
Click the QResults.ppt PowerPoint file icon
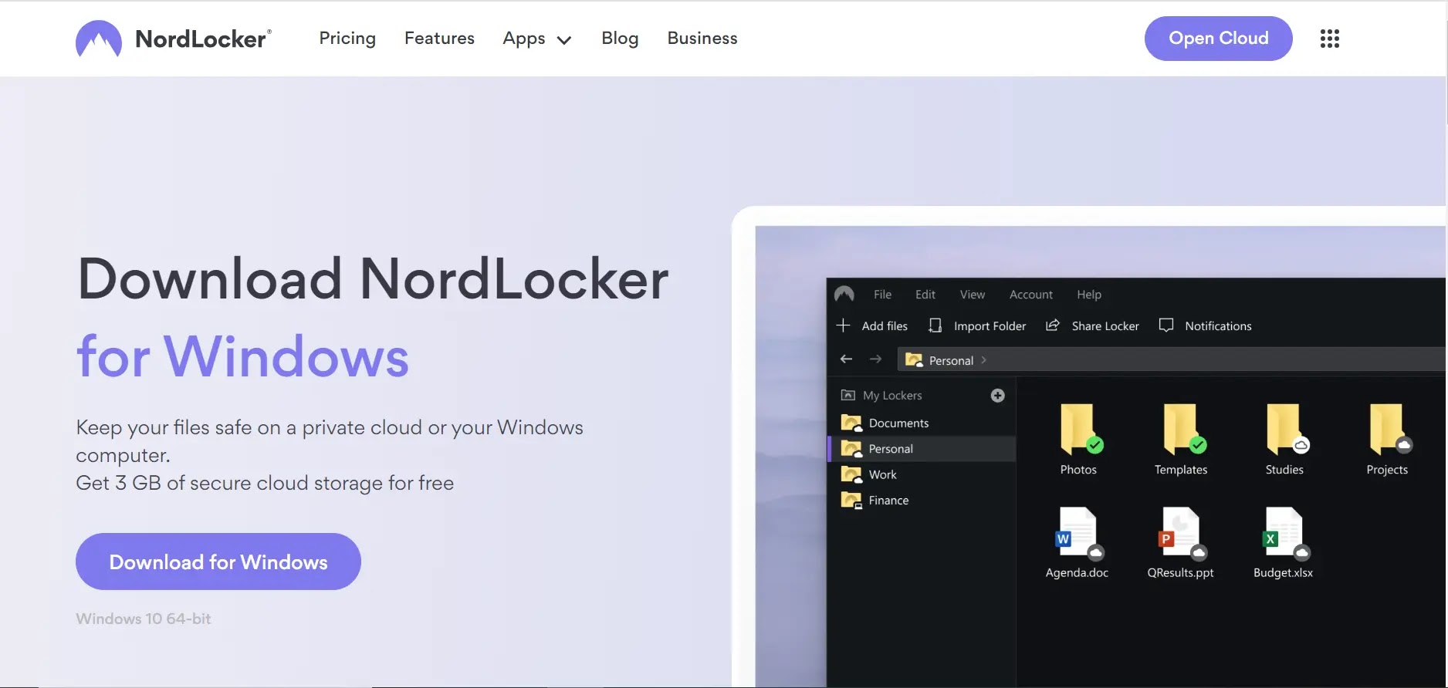tap(1182, 532)
